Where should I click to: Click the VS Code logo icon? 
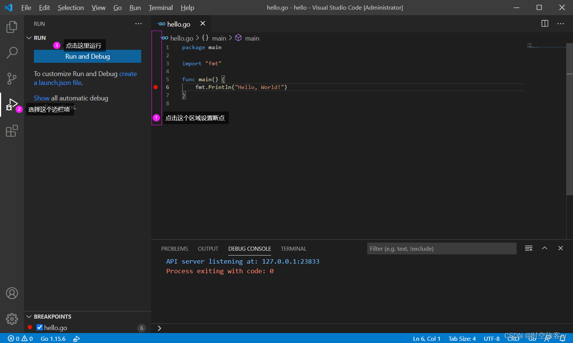tap(8, 7)
